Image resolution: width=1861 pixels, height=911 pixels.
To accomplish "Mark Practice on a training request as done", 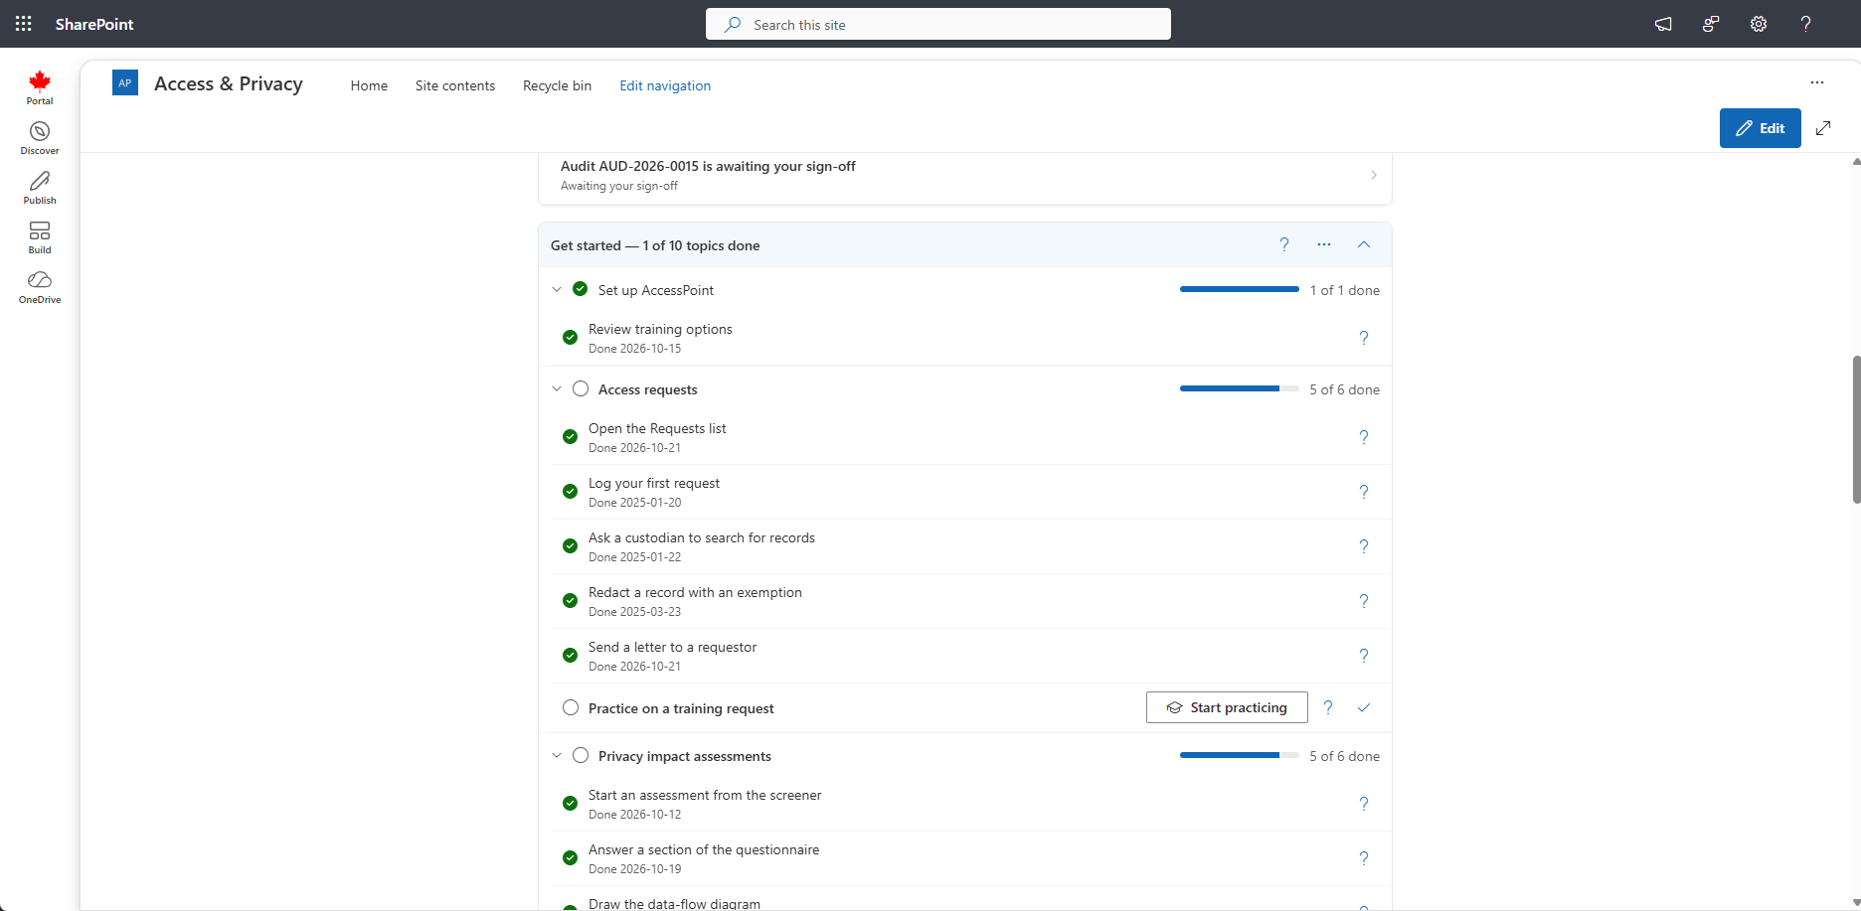I will 1364,707.
